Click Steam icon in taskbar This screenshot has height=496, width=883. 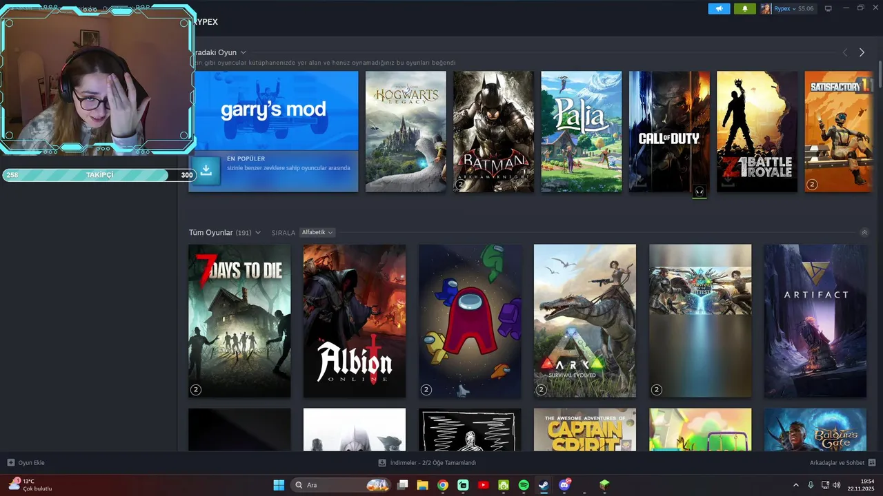[544, 485]
